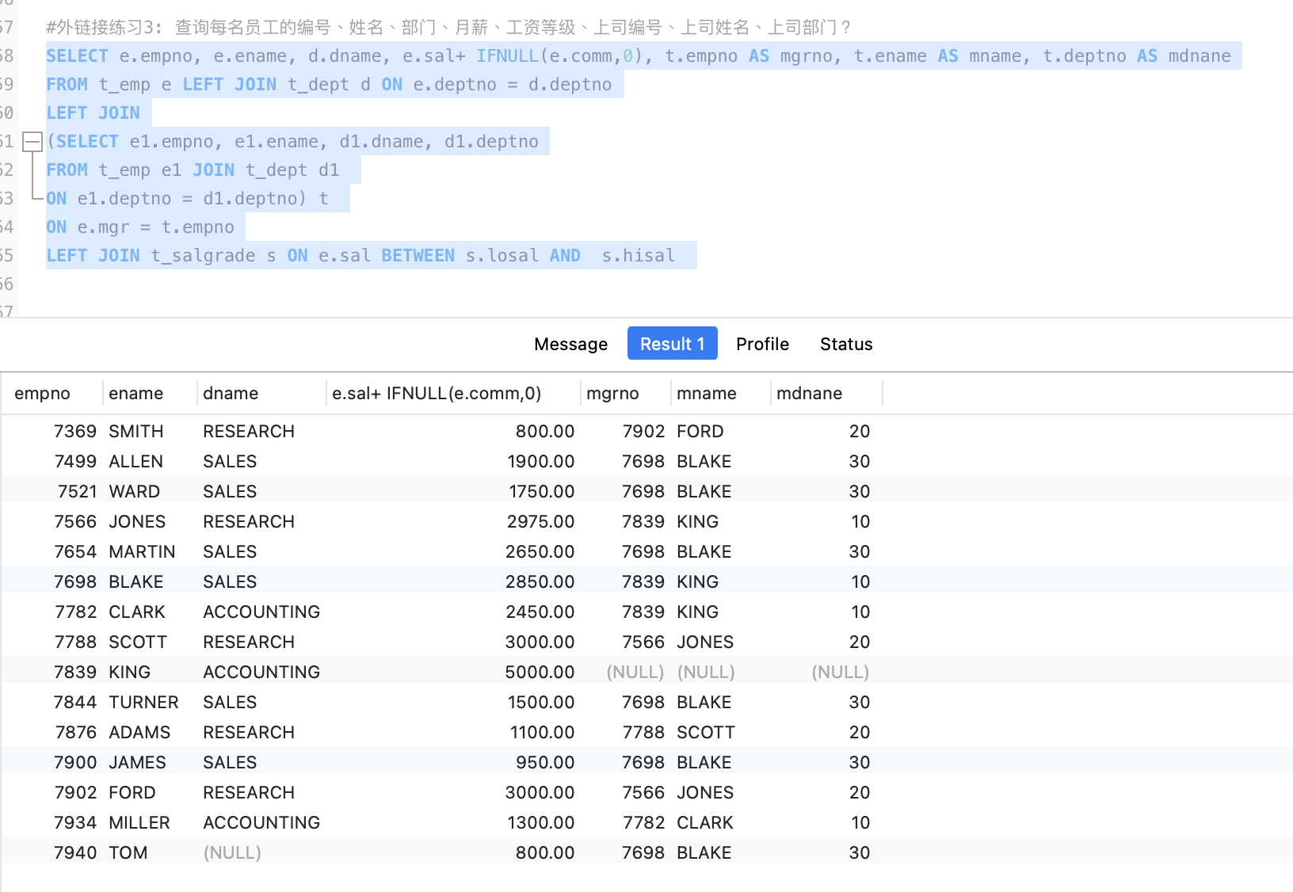The image size is (1293, 892).
Task: Select the salary cell 5000.00
Action: click(540, 673)
